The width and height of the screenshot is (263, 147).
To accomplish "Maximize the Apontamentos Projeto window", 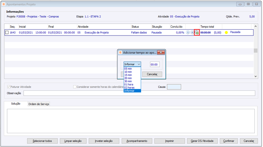I will point(248,4).
